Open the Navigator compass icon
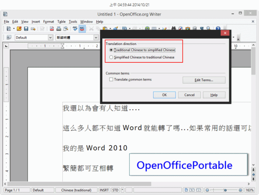The height and width of the screenshot is (195, 259). [181, 28]
